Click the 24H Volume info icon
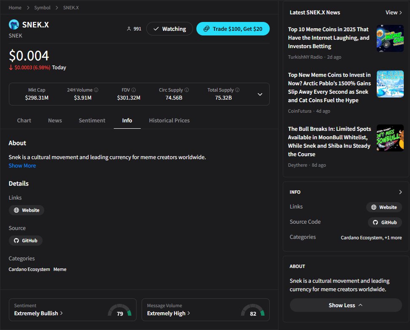The image size is (410, 330). 96,90
